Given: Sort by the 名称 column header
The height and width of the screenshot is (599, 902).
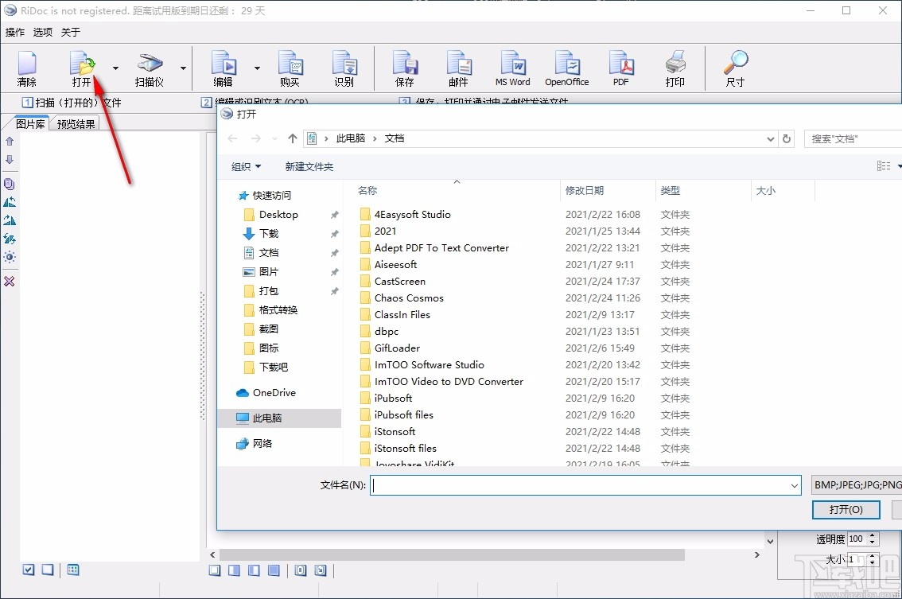Looking at the screenshot, I should coord(367,190).
